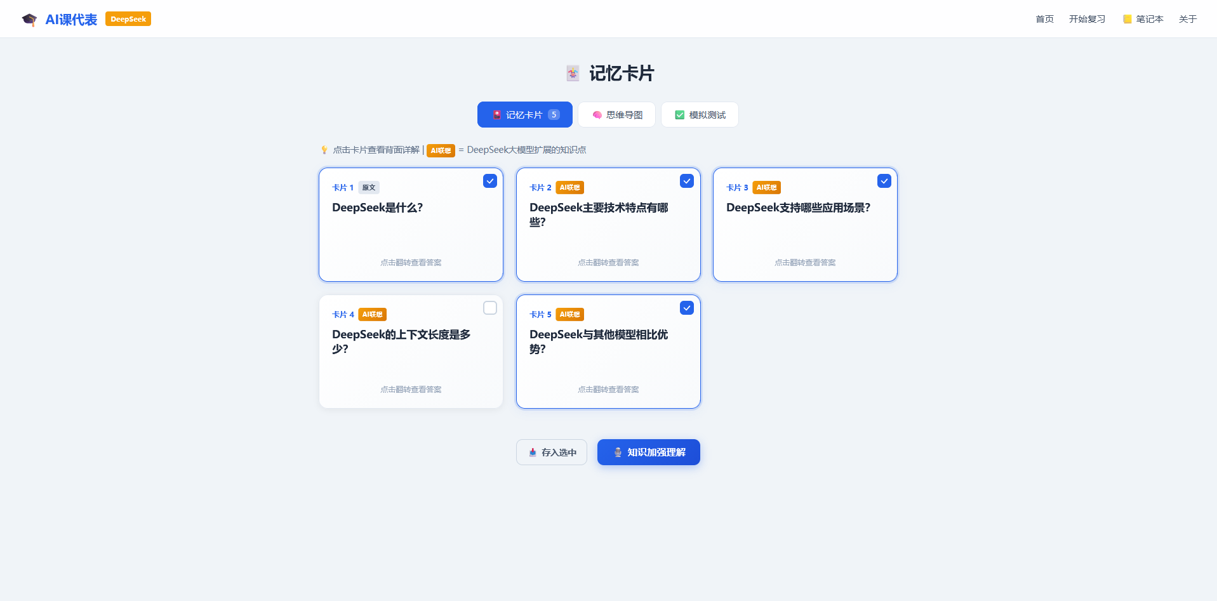Open 开始复习 in the top navigation
Image resolution: width=1217 pixels, height=601 pixels.
tap(1087, 19)
